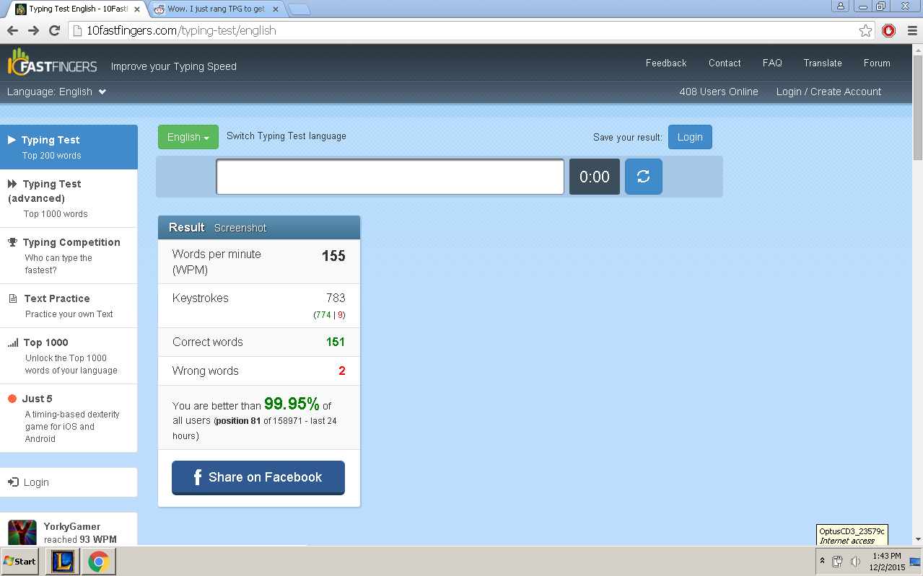Click the browser back arrow
923x576 pixels.
(x=12, y=30)
